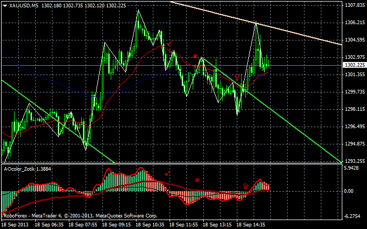This screenshot has width=367, height=229.
Task: Click the 1304.595 price scale value
Action: [x=355, y=40]
